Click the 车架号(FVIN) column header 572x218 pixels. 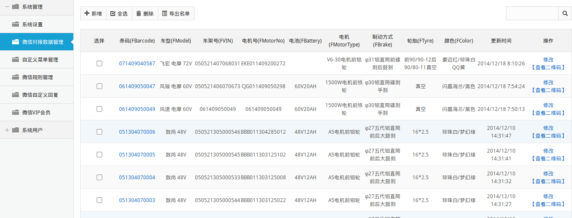(218, 41)
